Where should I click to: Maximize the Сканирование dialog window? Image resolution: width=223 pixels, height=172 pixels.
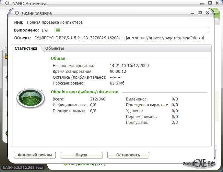[200, 13]
